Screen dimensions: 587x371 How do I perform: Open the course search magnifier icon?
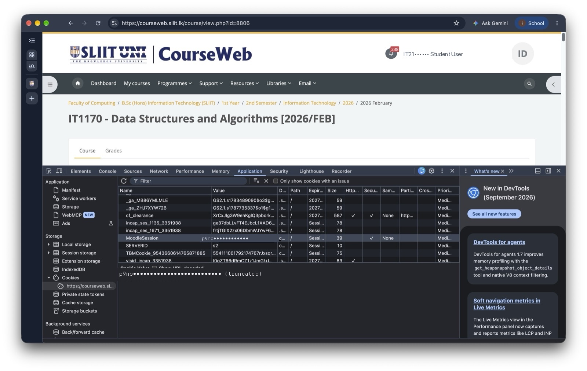point(529,84)
